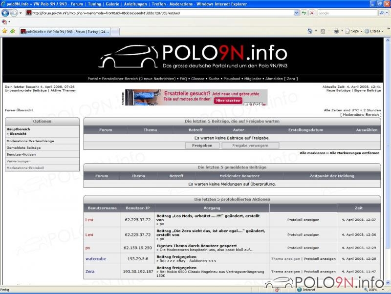Click the RSS feeds icon
The width and height of the screenshot is (391, 294).
323,31
